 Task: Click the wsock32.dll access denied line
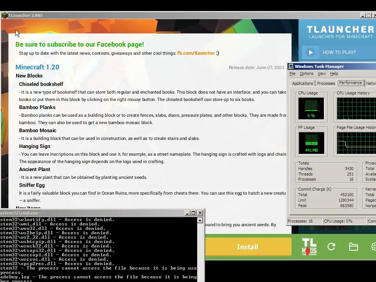(56, 246)
